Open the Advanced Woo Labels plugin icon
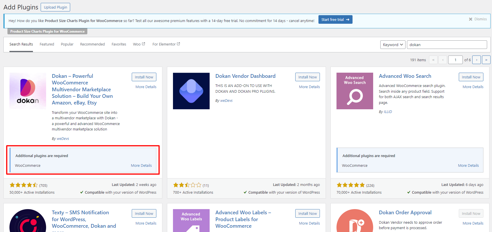Image resolution: width=492 pixels, height=232 pixels. pos(191,221)
